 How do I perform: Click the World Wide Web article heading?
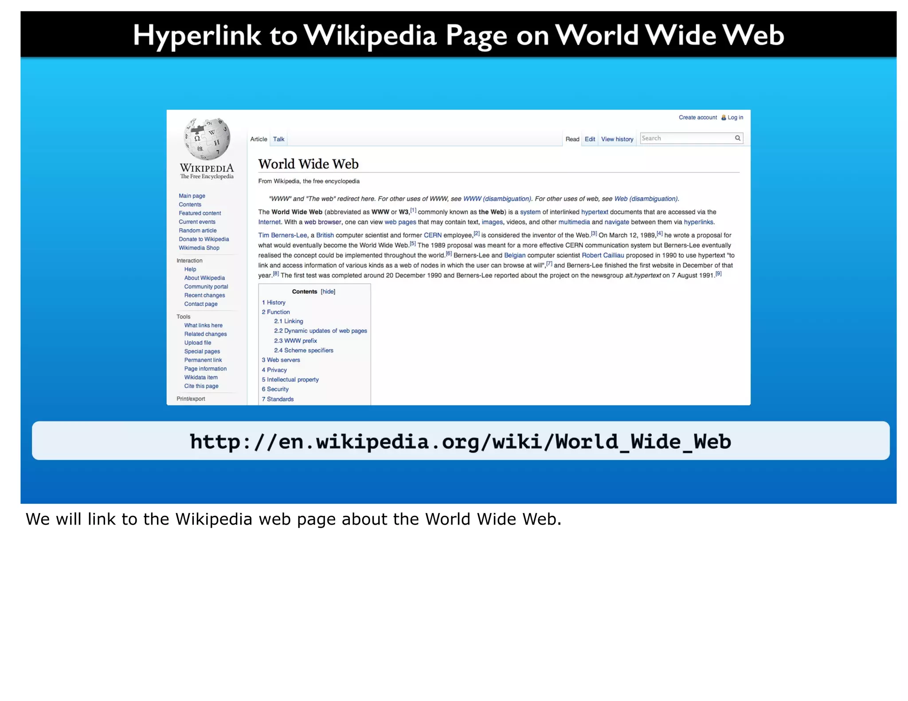point(309,164)
